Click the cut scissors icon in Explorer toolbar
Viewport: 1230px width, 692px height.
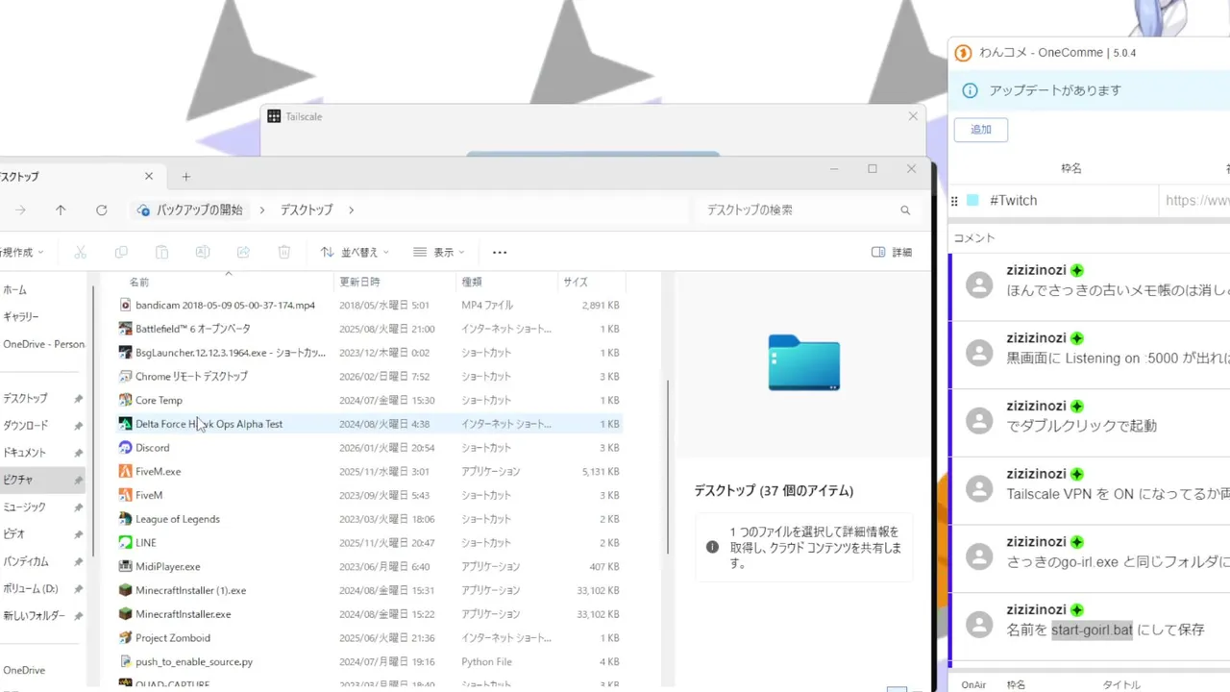81,252
